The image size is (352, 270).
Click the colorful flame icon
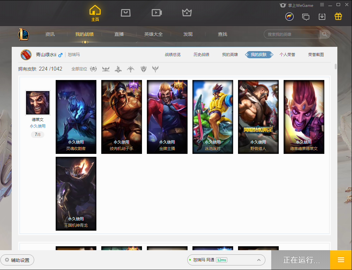click(x=289, y=17)
